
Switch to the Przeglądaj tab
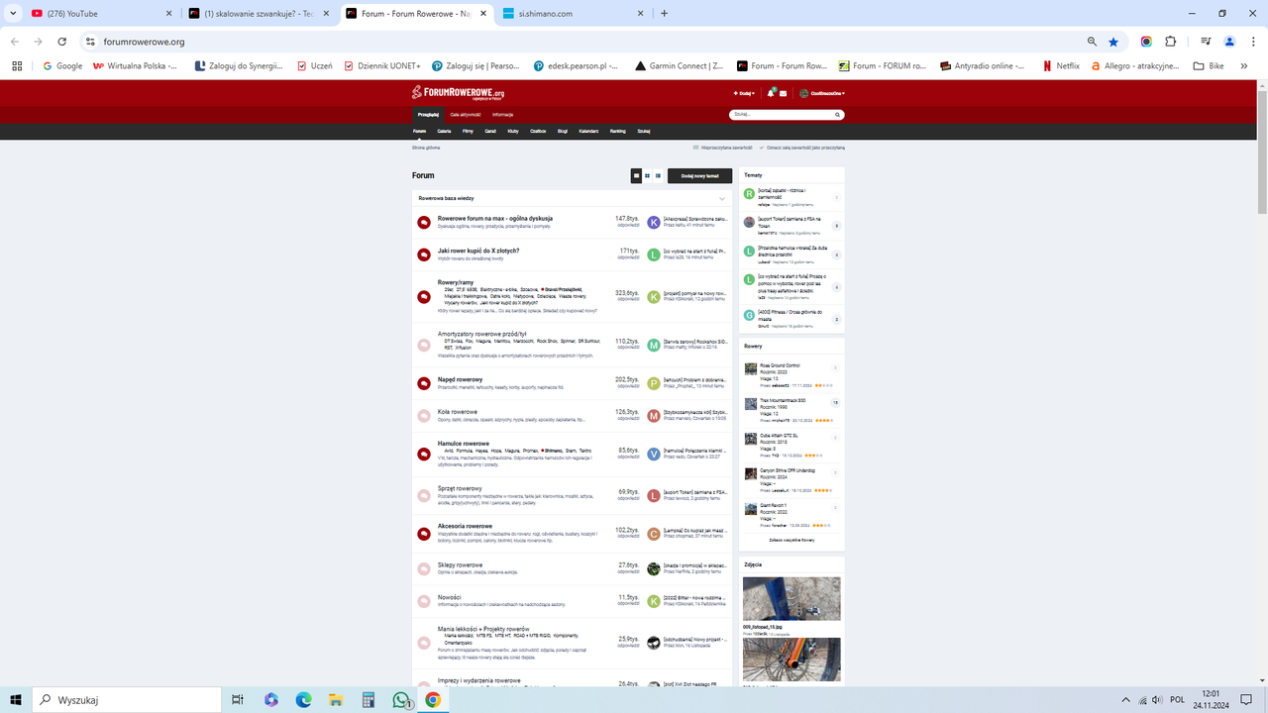428,115
